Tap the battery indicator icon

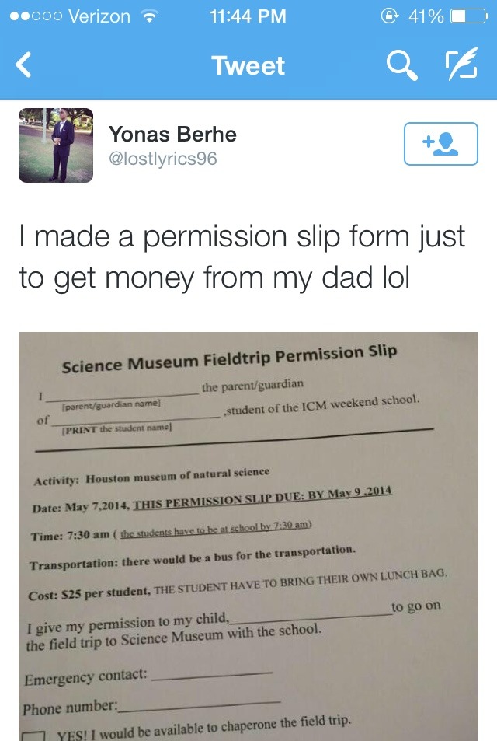click(x=469, y=16)
